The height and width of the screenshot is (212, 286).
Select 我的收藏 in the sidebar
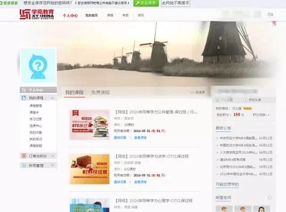coord(36,132)
